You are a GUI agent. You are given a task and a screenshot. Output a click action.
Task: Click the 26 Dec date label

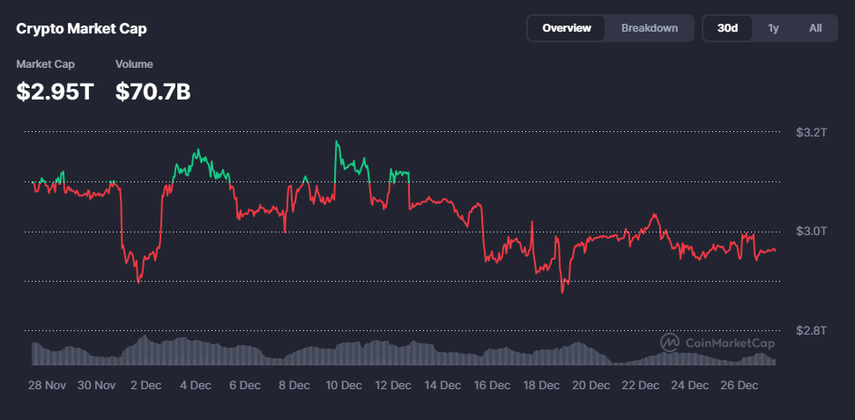click(740, 385)
